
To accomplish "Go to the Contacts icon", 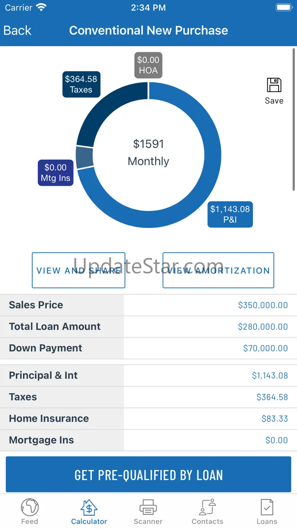I will click(x=208, y=507).
